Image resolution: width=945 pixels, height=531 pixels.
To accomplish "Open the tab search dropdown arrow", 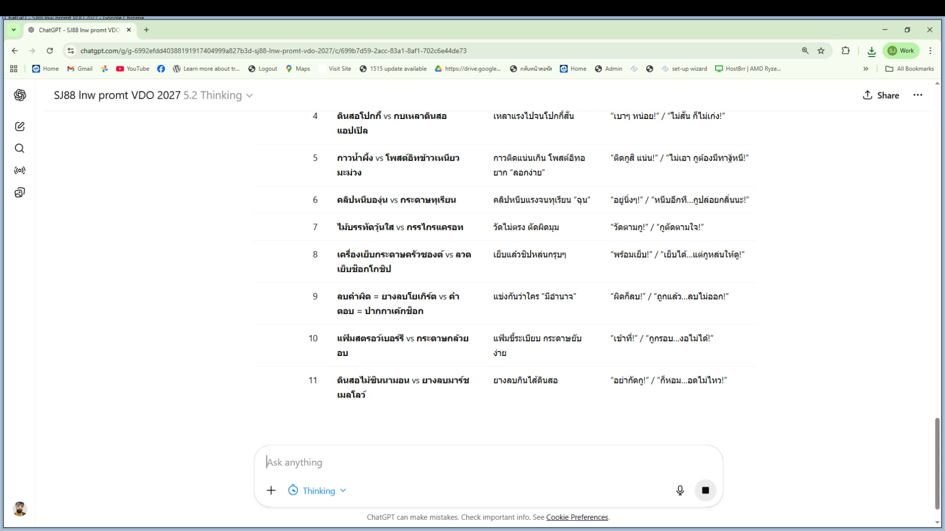I will click(x=14, y=30).
